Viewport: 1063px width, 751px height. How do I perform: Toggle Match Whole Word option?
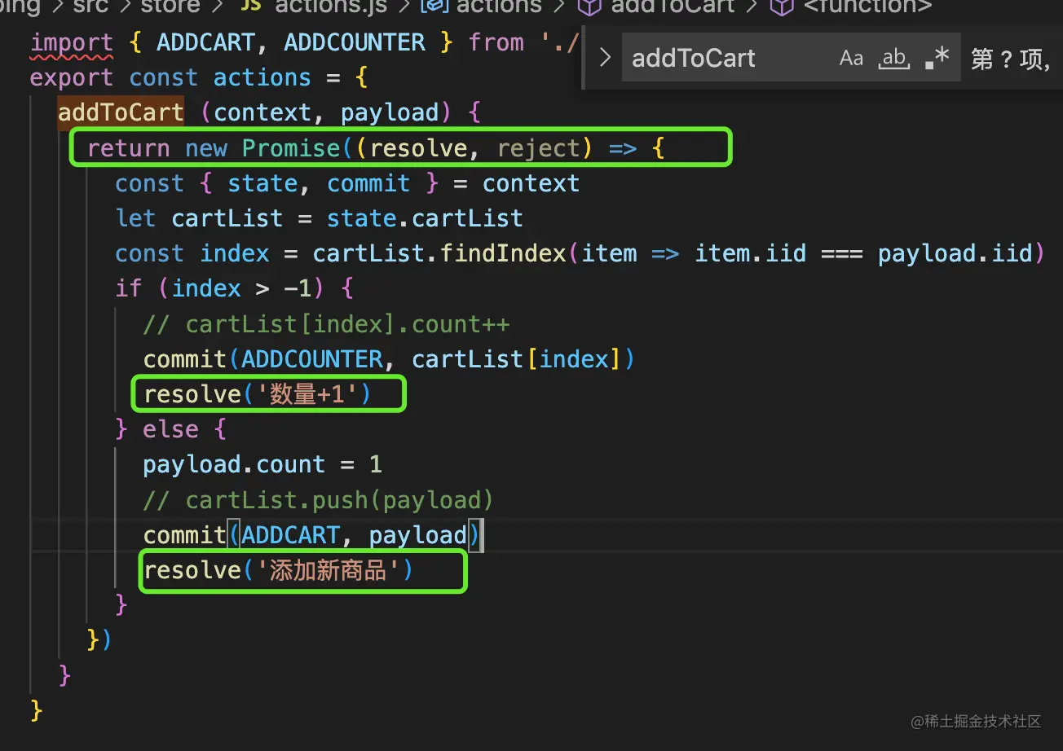pos(894,58)
